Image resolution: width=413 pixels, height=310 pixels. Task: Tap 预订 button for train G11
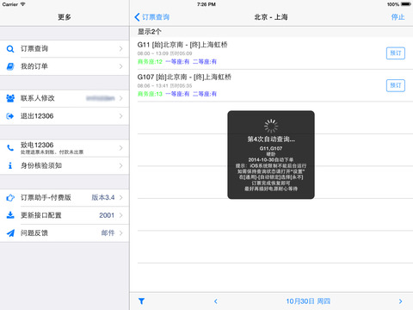pyautogui.click(x=396, y=53)
